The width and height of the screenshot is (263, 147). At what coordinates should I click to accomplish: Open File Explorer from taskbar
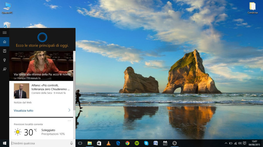coord(90,143)
